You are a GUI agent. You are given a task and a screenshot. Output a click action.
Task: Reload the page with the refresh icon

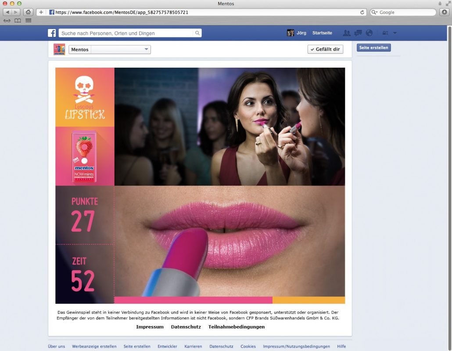pyautogui.click(x=362, y=12)
